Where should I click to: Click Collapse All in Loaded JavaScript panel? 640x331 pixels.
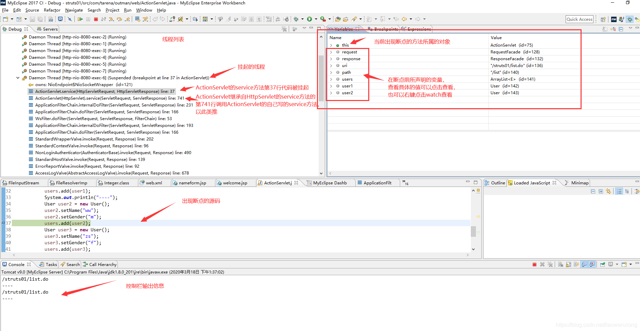[x=593, y=192]
